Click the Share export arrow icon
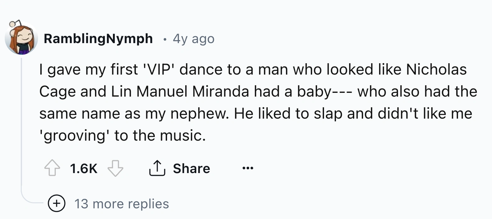 [x=157, y=168]
